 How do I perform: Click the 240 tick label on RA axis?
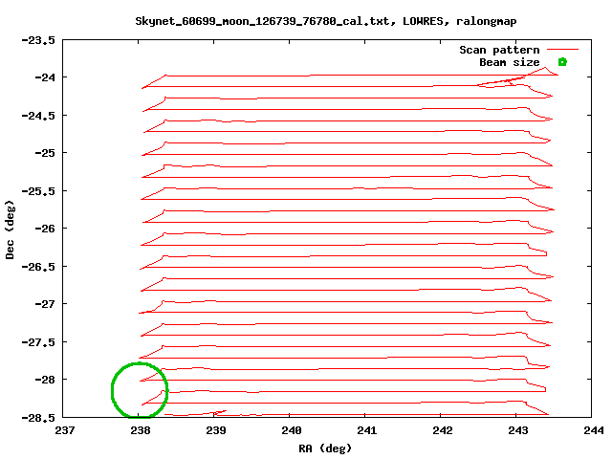(x=292, y=431)
